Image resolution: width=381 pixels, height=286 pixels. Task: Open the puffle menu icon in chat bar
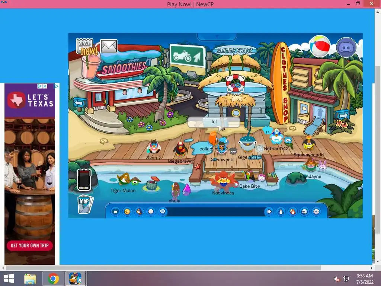115,212
